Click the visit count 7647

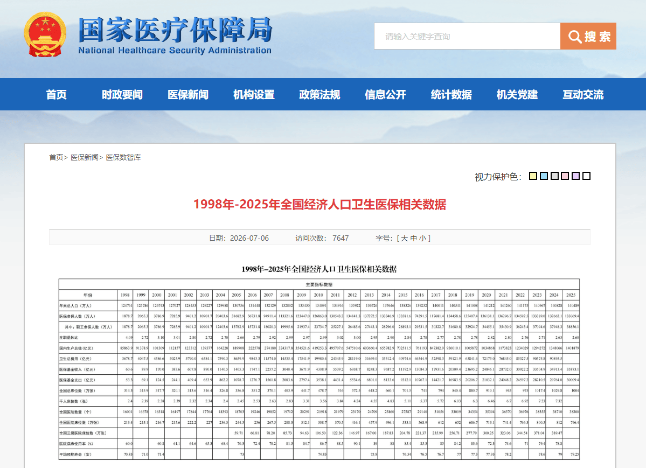click(341, 238)
